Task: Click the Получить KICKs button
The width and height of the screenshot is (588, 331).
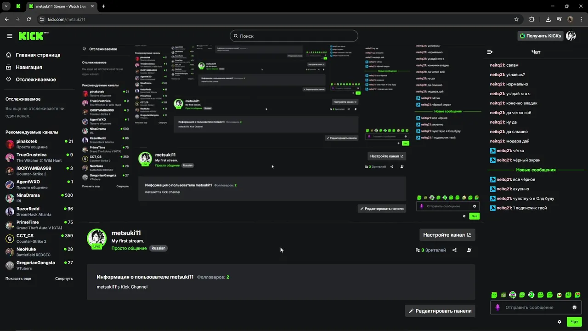Action: [540, 36]
